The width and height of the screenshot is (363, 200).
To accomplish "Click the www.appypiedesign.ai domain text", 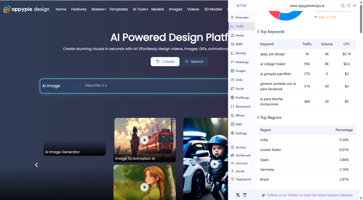I will point(307,6).
